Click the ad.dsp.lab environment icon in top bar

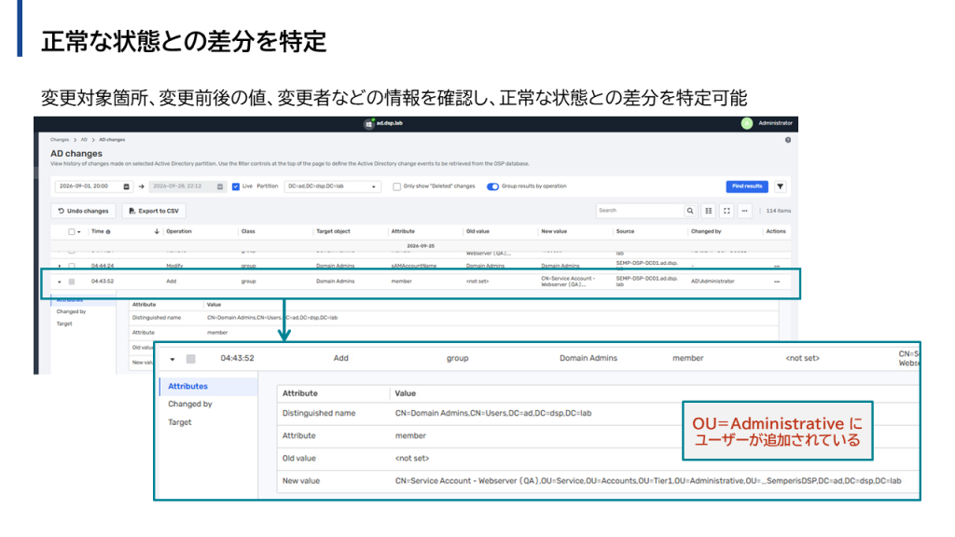pyautogui.click(x=368, y=124)
